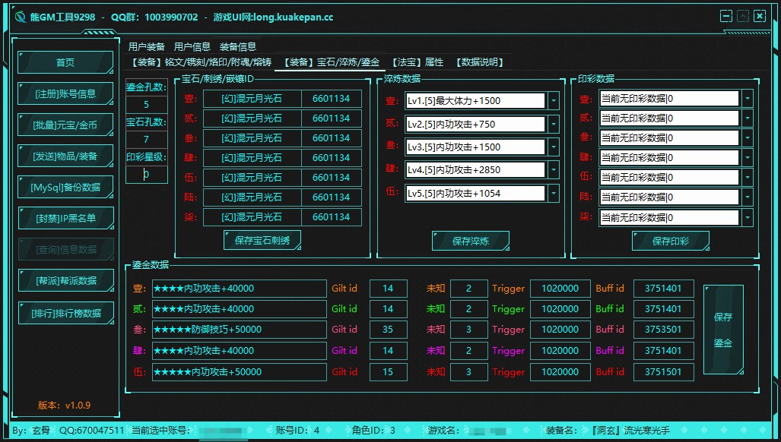Open the 铭文/镌刻/烙印/附魂/熔铸 tab
The width and height of the screenshot is (781, 442).
coord(201,62)
